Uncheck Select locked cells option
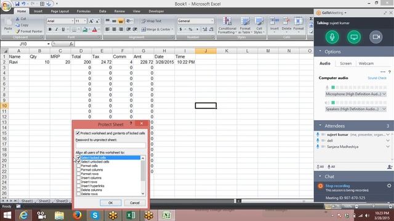This screenshot has width=394, height=221. [79, 158]
